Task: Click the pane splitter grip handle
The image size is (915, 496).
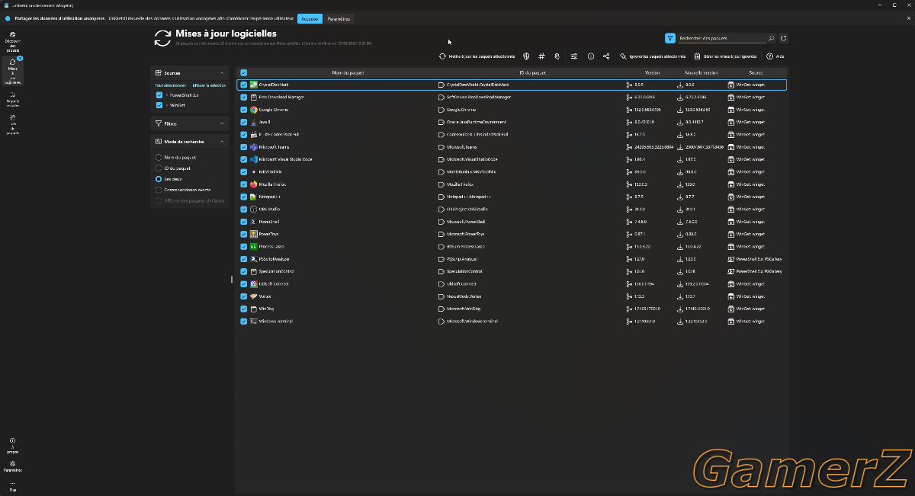Action: point(232,280)
